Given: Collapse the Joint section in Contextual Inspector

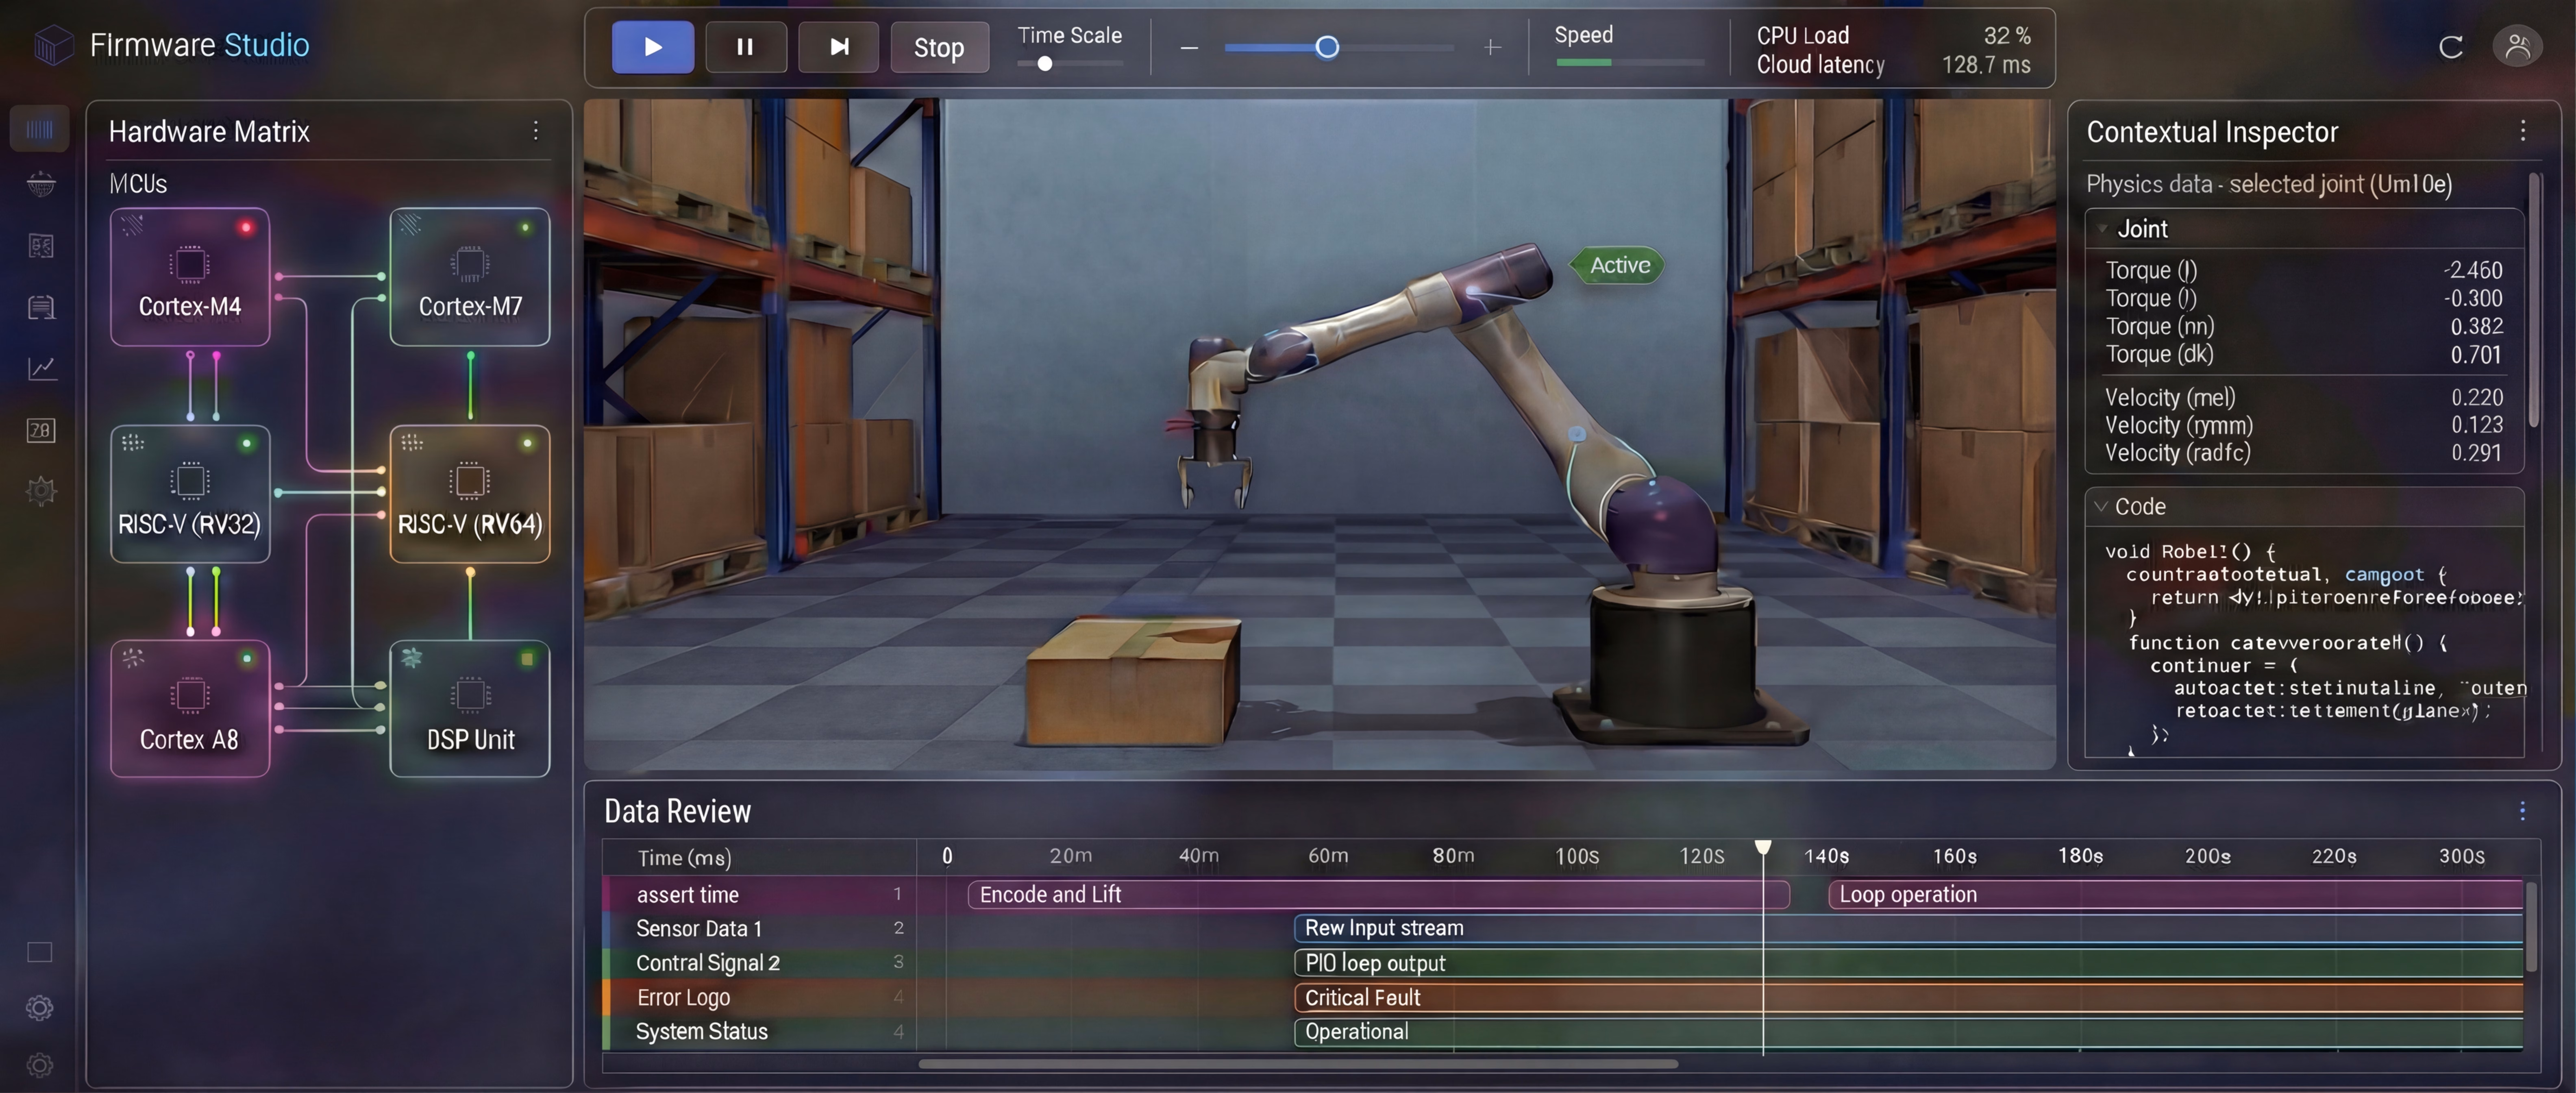Looking at the screenshot, I should point(2101,228).
